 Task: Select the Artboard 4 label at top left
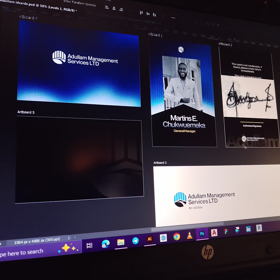[x=28, y=17]
